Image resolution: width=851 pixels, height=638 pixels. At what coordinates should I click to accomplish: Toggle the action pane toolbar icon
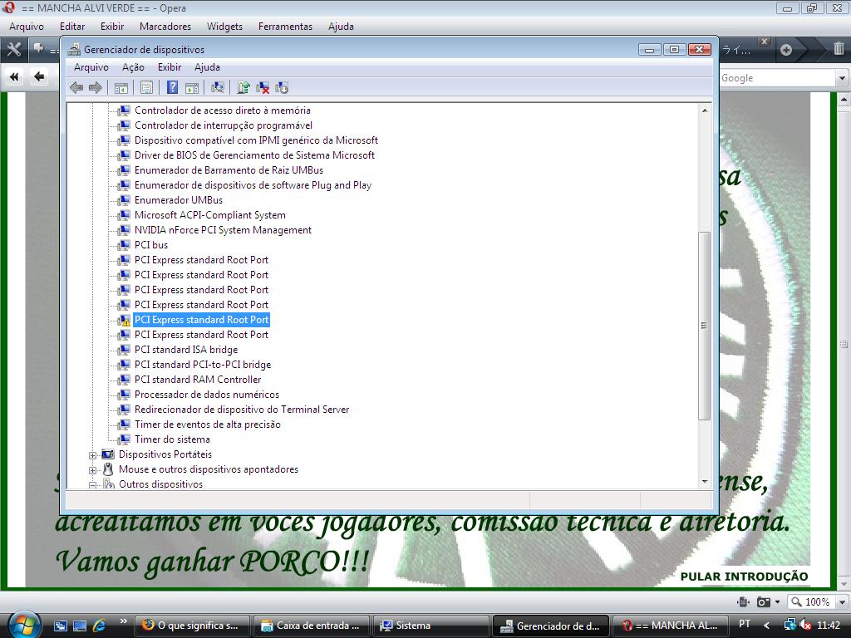[192, 87]
